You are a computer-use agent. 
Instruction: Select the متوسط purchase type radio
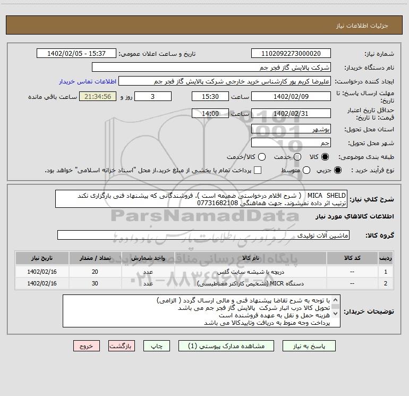click(306, 170)
